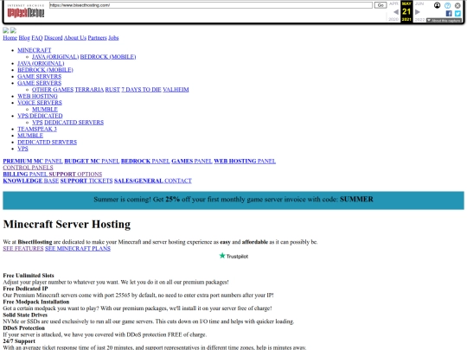The image size is (467, 350).
Task: Open the Partners link
Action: coord(97,38)
